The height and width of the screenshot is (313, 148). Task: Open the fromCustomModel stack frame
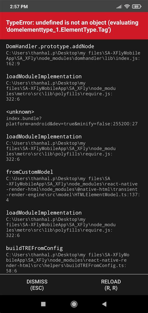[x=74, y=186]
